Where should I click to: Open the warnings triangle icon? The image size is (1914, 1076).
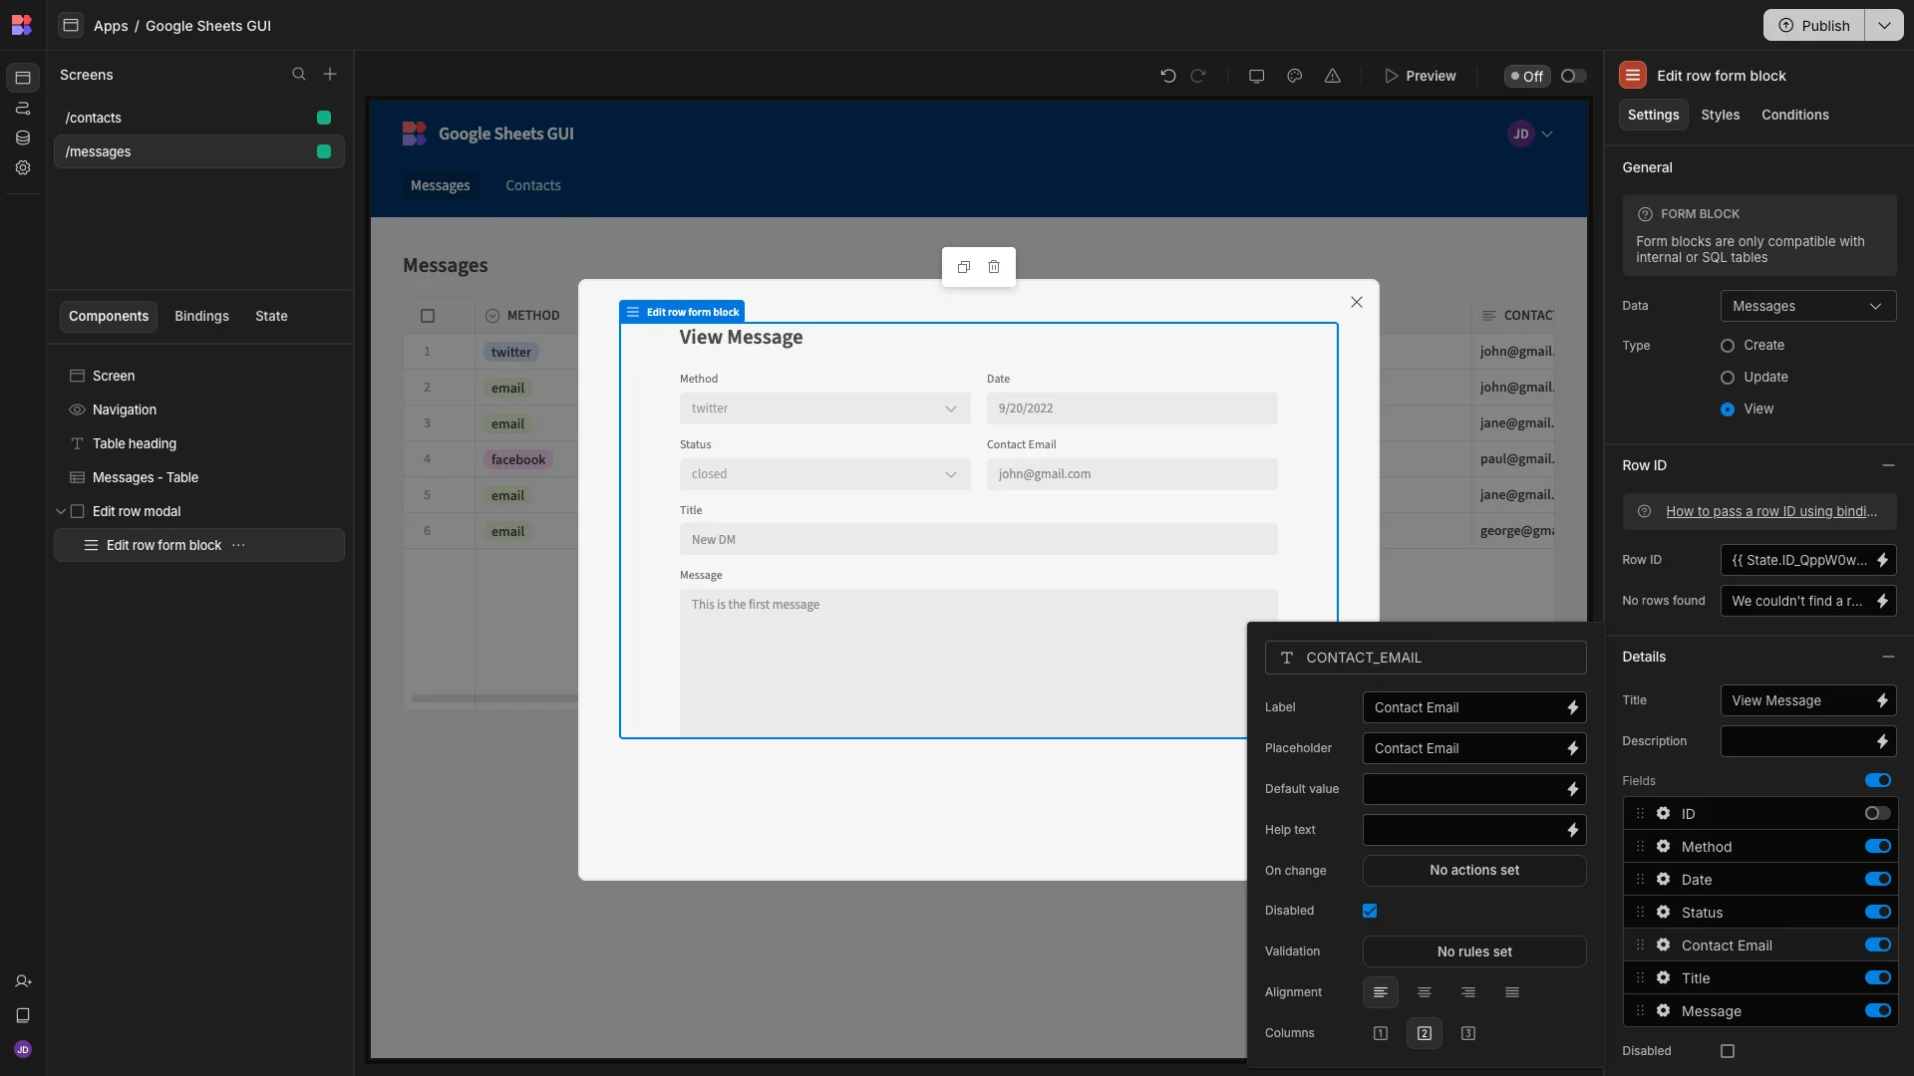1333,76
